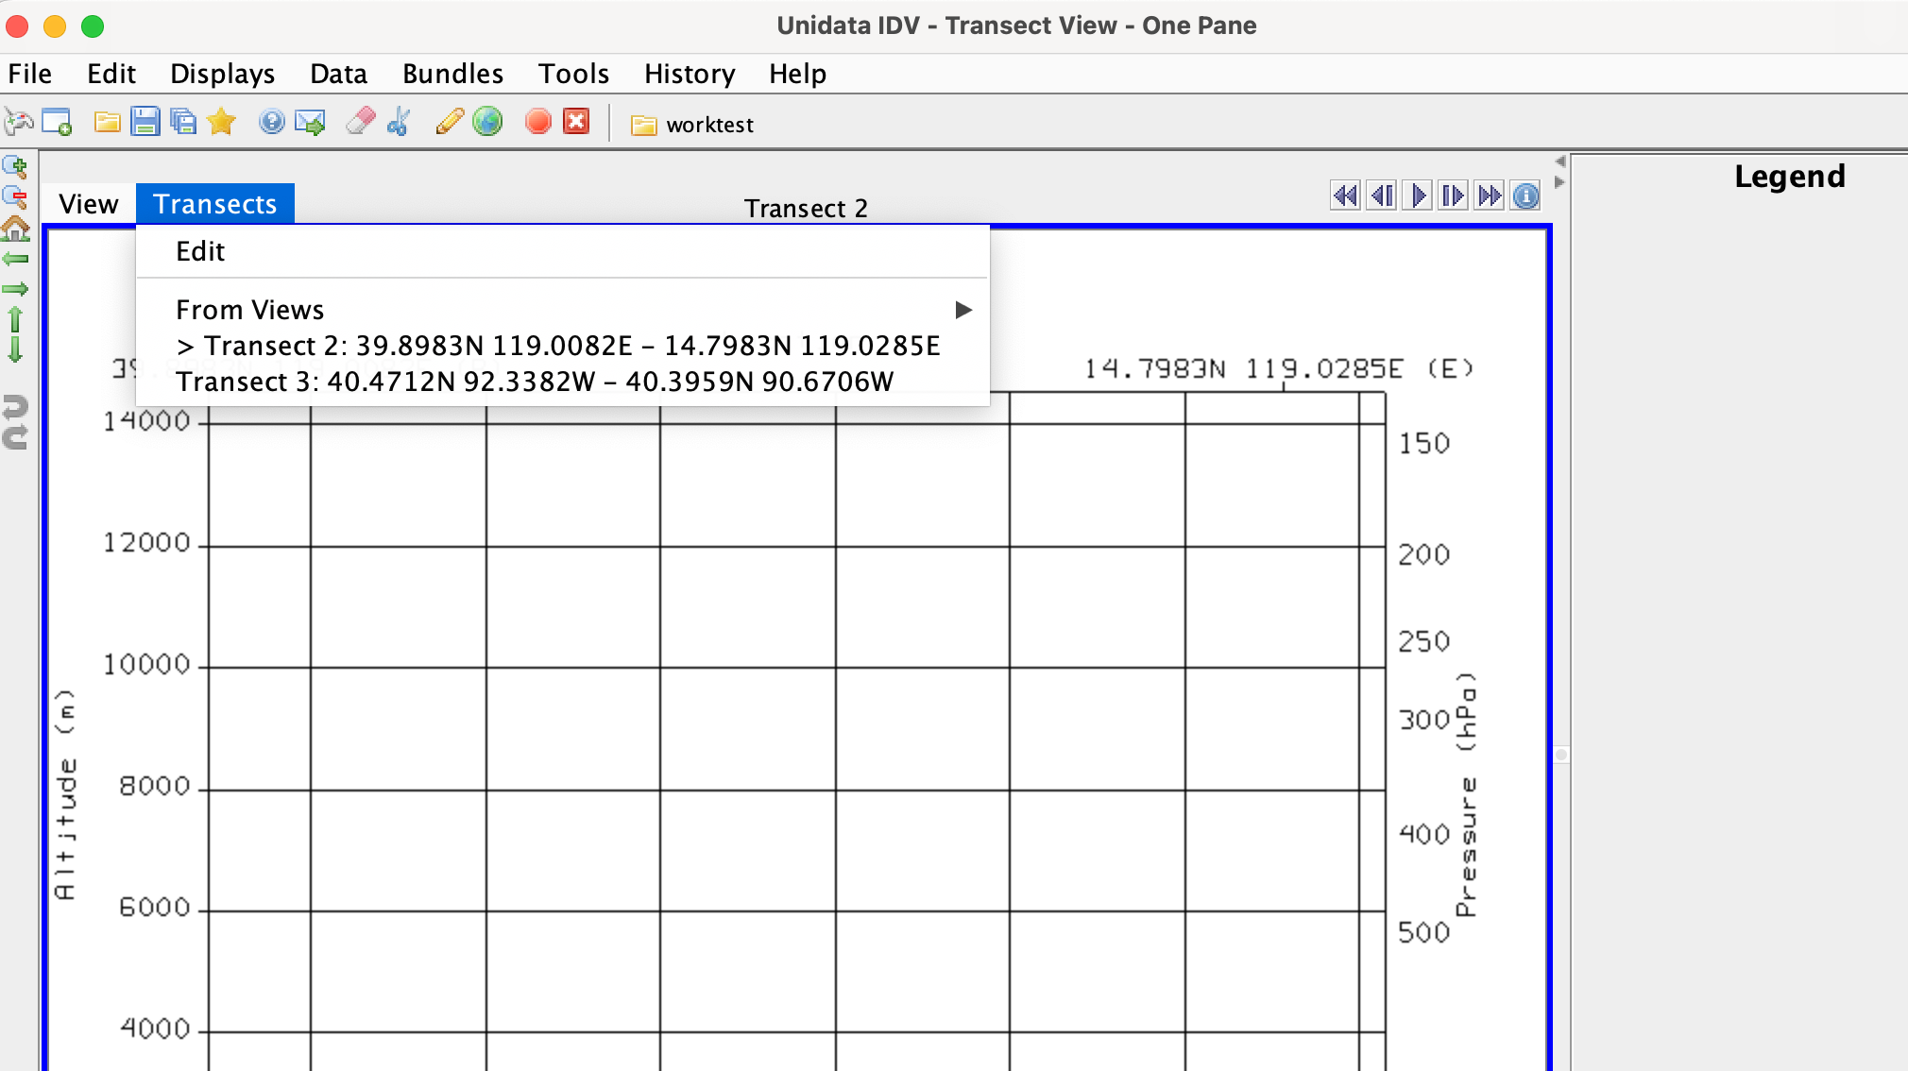
Task: Click the red record circle icon
Action: pos(538,122)
